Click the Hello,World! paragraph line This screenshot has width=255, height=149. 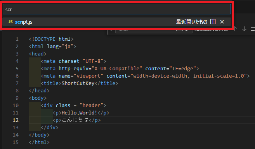pos(81,113)
